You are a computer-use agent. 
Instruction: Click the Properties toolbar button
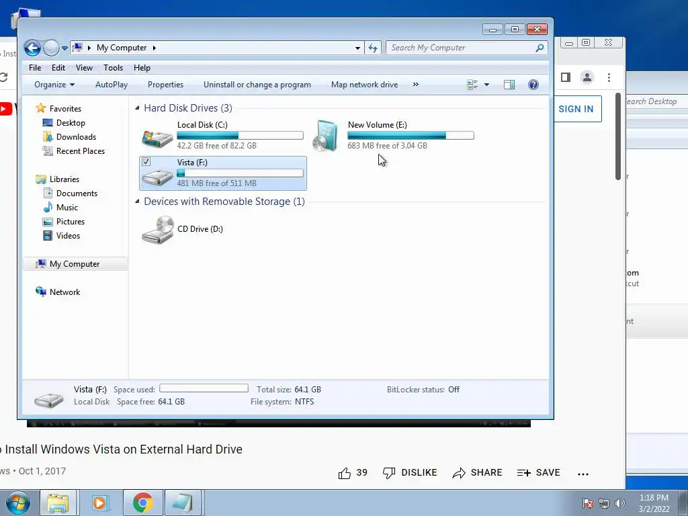pos(165,85)
